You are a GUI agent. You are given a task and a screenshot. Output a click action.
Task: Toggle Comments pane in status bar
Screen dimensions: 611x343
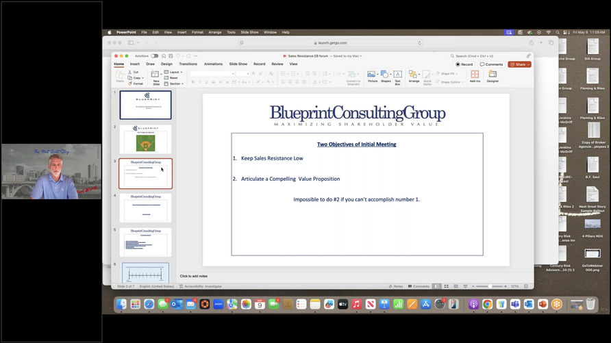[419, 286]
